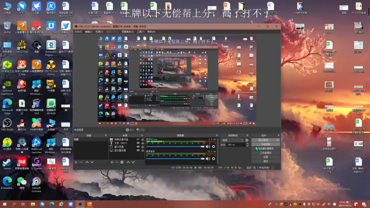Toggle lock on display capture source
This screenshot has width=370, height=208.
(142, 150)
